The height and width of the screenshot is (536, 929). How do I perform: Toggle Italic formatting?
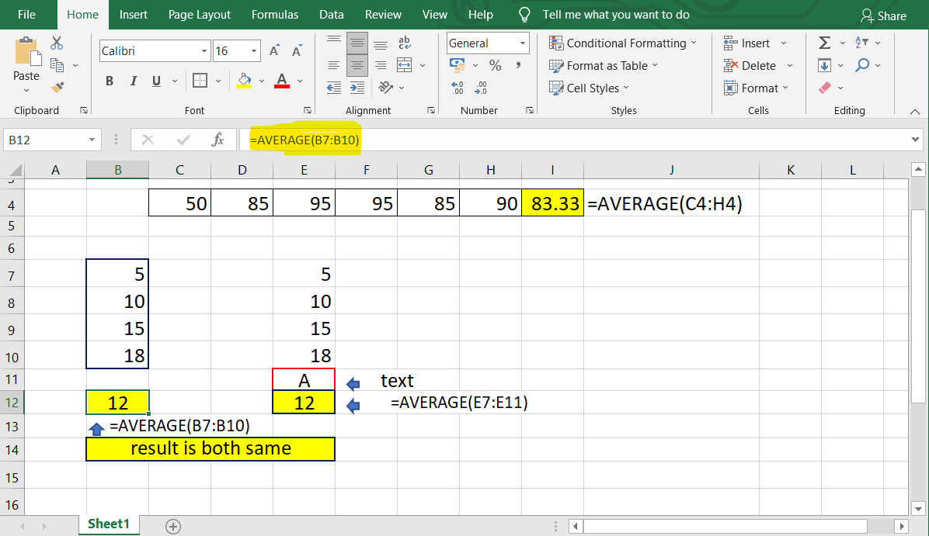coord(133,81)
